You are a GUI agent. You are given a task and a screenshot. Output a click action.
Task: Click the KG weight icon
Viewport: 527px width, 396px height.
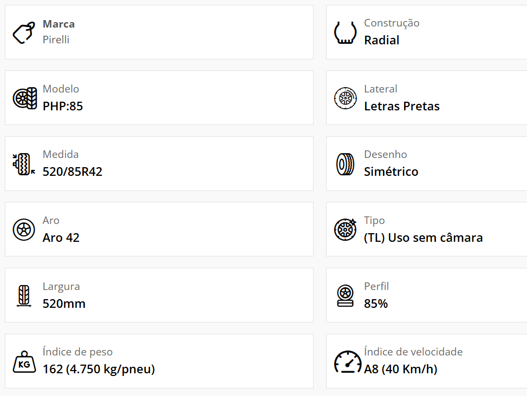point(24,362)
